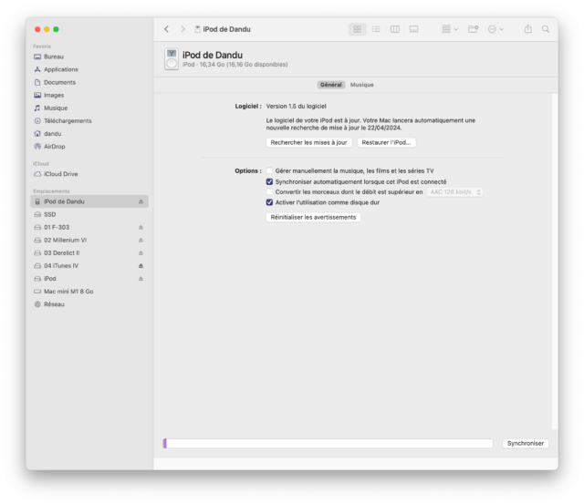This screenshot has height=504, width=584.
Task: Eject the 04 iTunes IV volume
Action: 141,266
